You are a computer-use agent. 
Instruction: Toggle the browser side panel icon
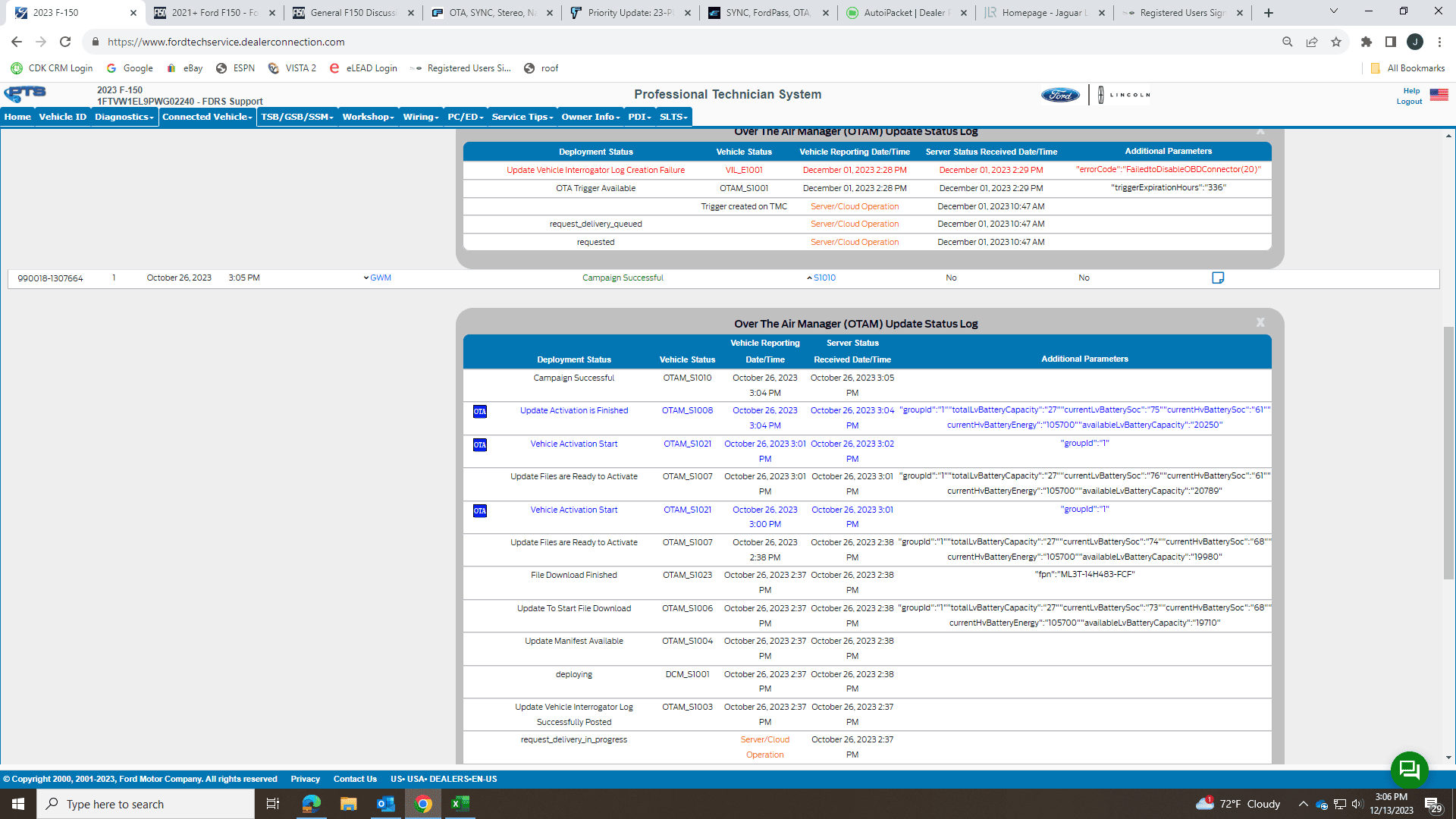click(1390, 42)
